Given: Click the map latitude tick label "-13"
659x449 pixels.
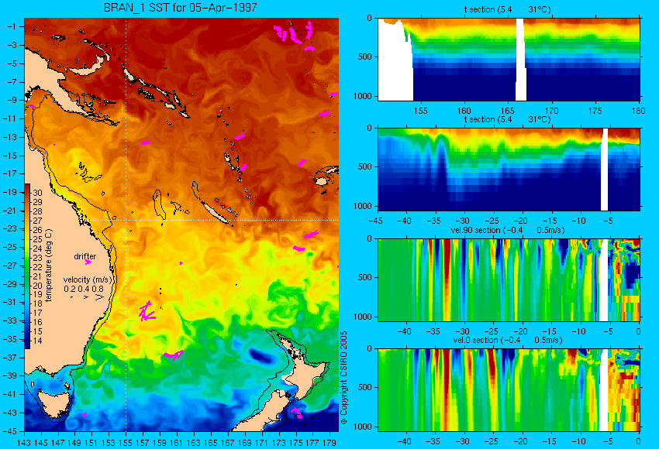Looking at the screenshot, I should pos(10,137).
